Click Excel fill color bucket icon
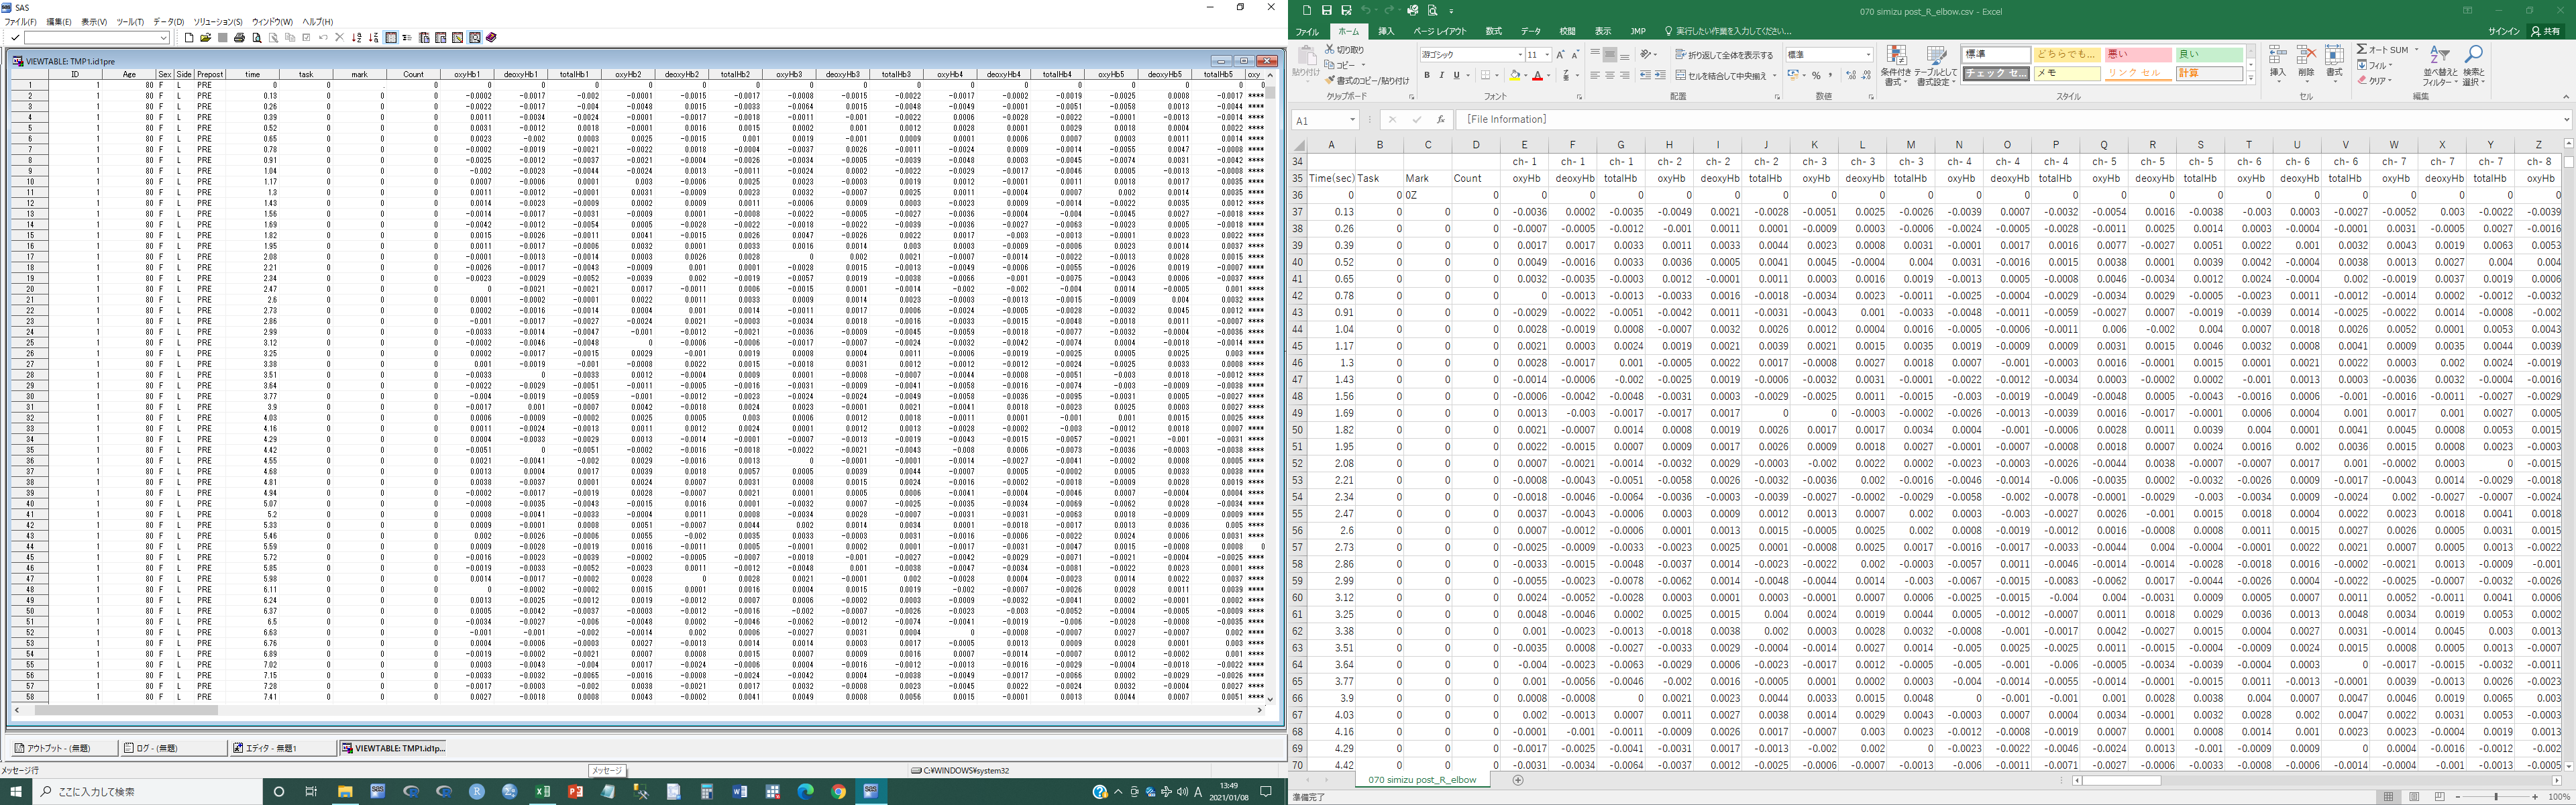 click(1514, 75)
